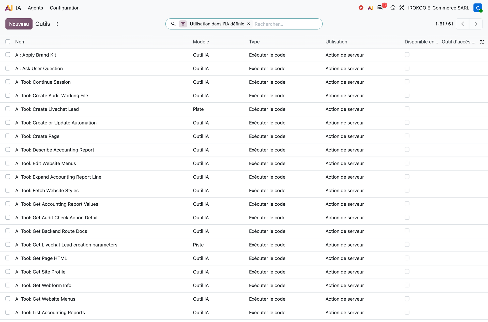Remove the 'Utilisation dans l'IA définie' filter

tap(249, 24)
